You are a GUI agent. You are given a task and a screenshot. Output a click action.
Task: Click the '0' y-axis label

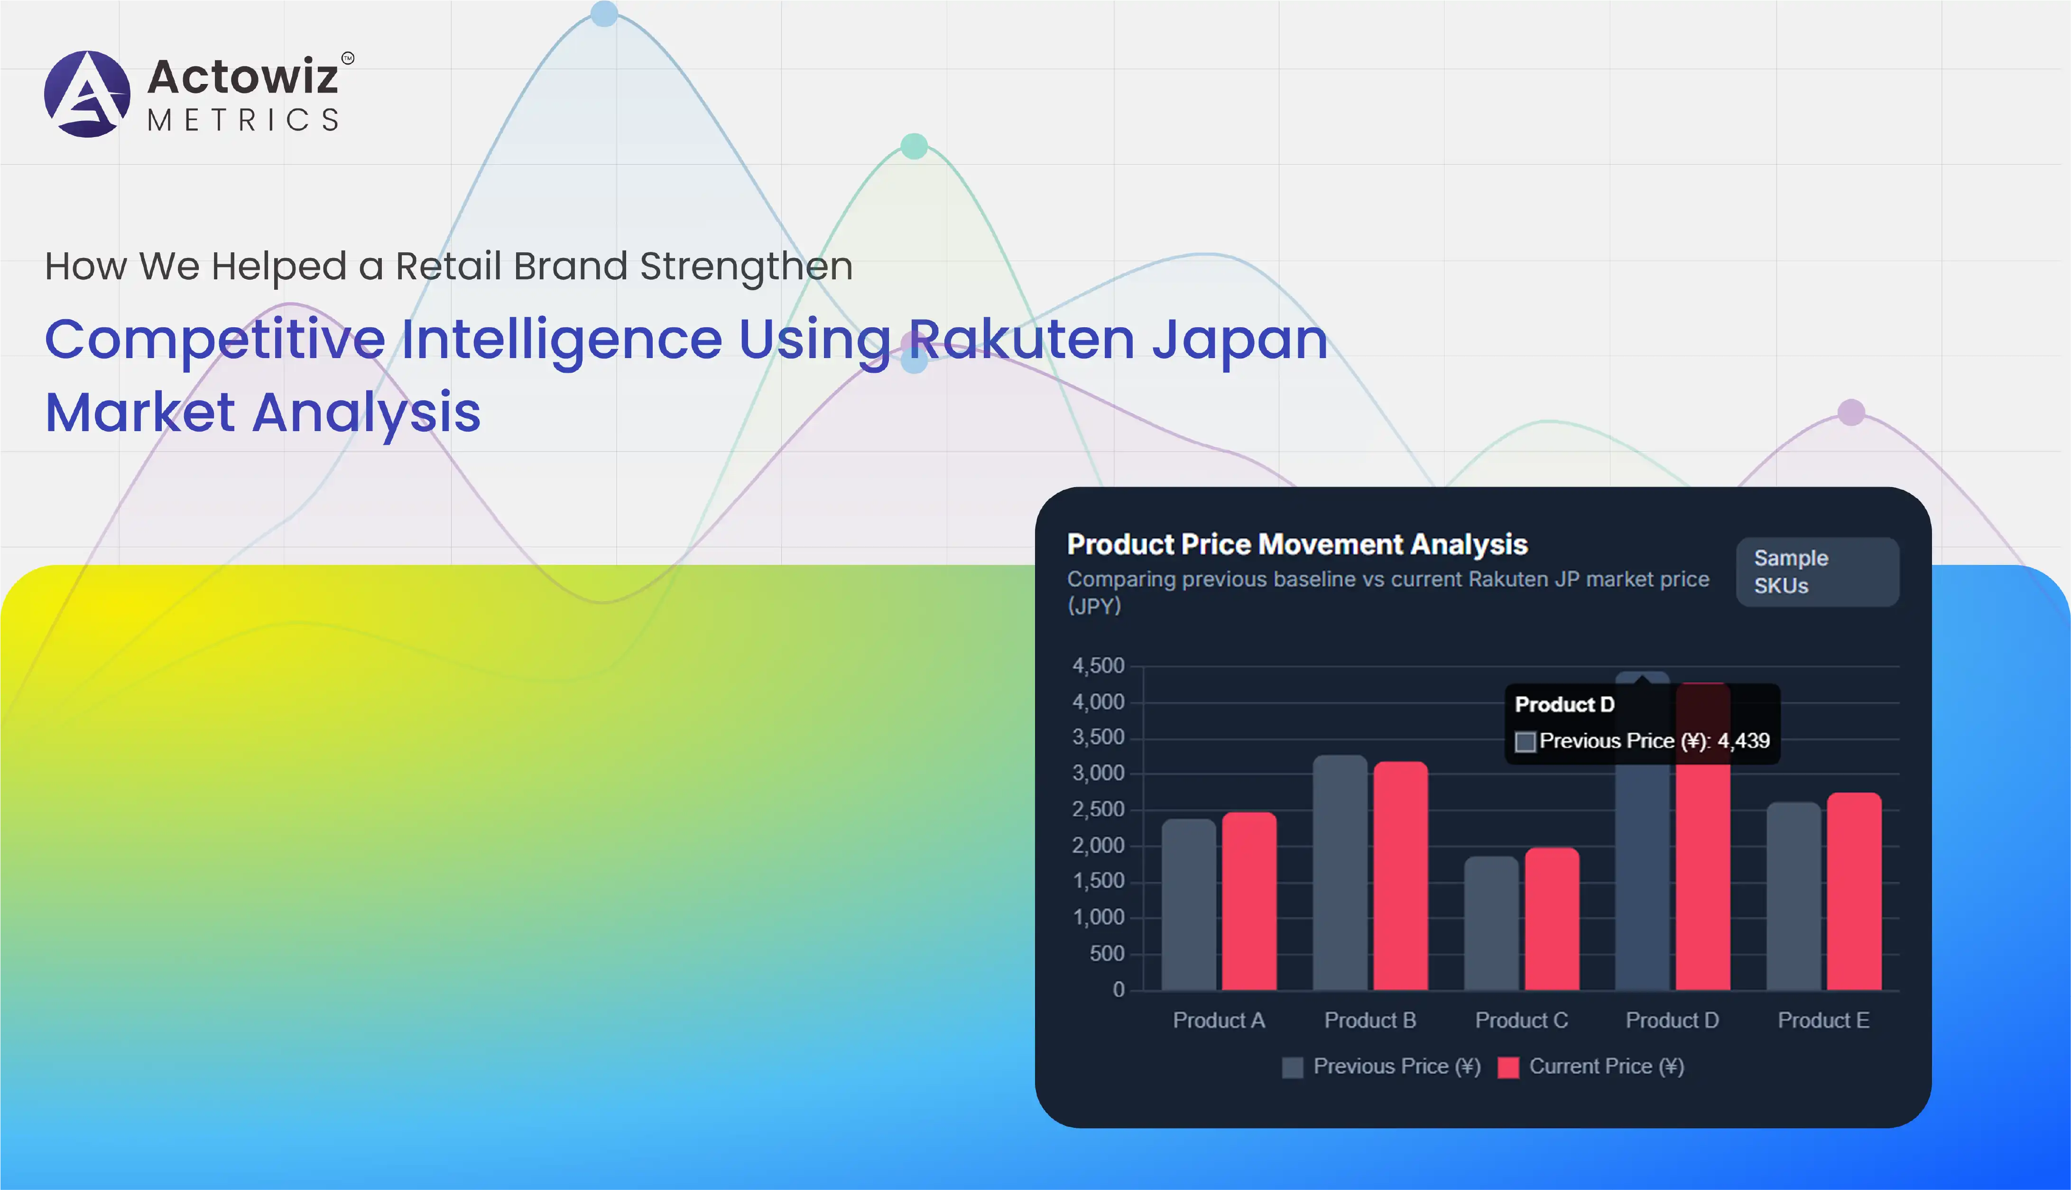click(1119, 990)
